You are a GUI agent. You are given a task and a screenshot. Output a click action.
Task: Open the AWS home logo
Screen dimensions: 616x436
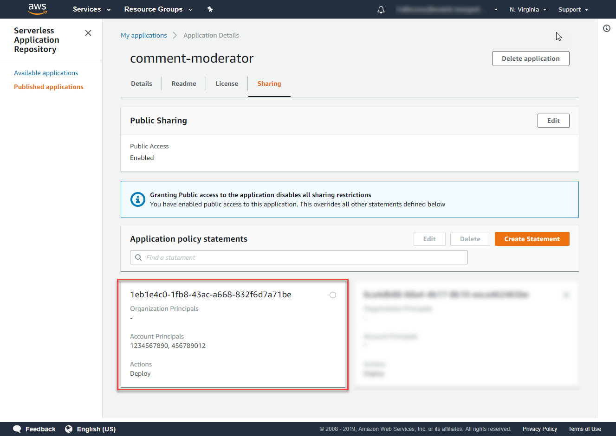coord(37,9)
